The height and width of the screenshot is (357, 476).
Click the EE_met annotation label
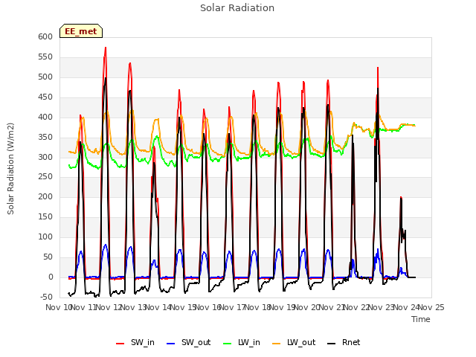[x=81, y=31]
